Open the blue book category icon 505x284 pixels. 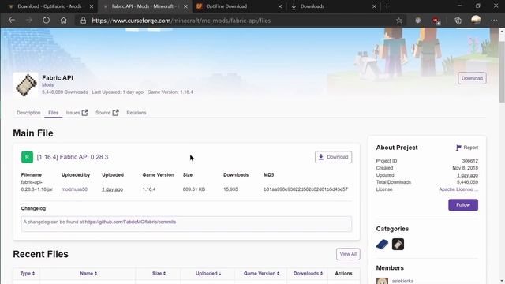[382, 244]
